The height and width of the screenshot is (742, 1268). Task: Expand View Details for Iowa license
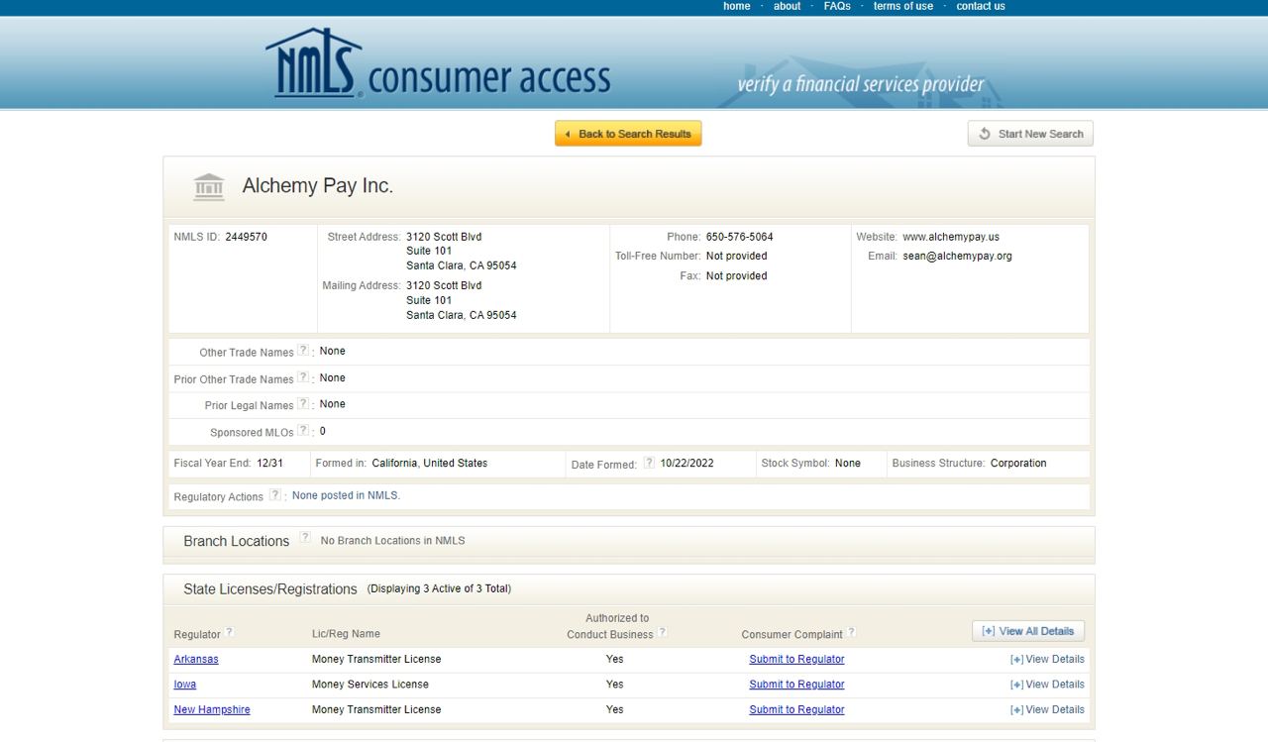[1047, 685]
